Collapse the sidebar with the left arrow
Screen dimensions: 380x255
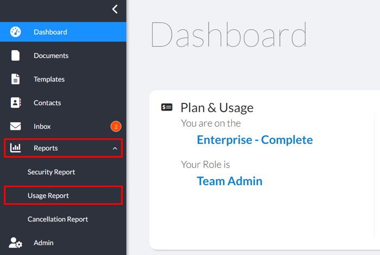point(115,9)
